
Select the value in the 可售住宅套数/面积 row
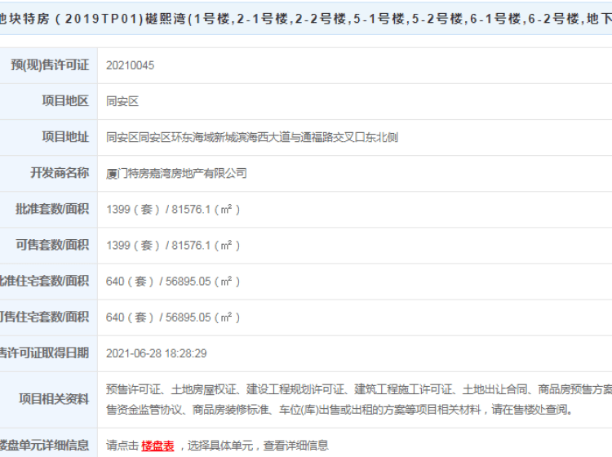173,317
